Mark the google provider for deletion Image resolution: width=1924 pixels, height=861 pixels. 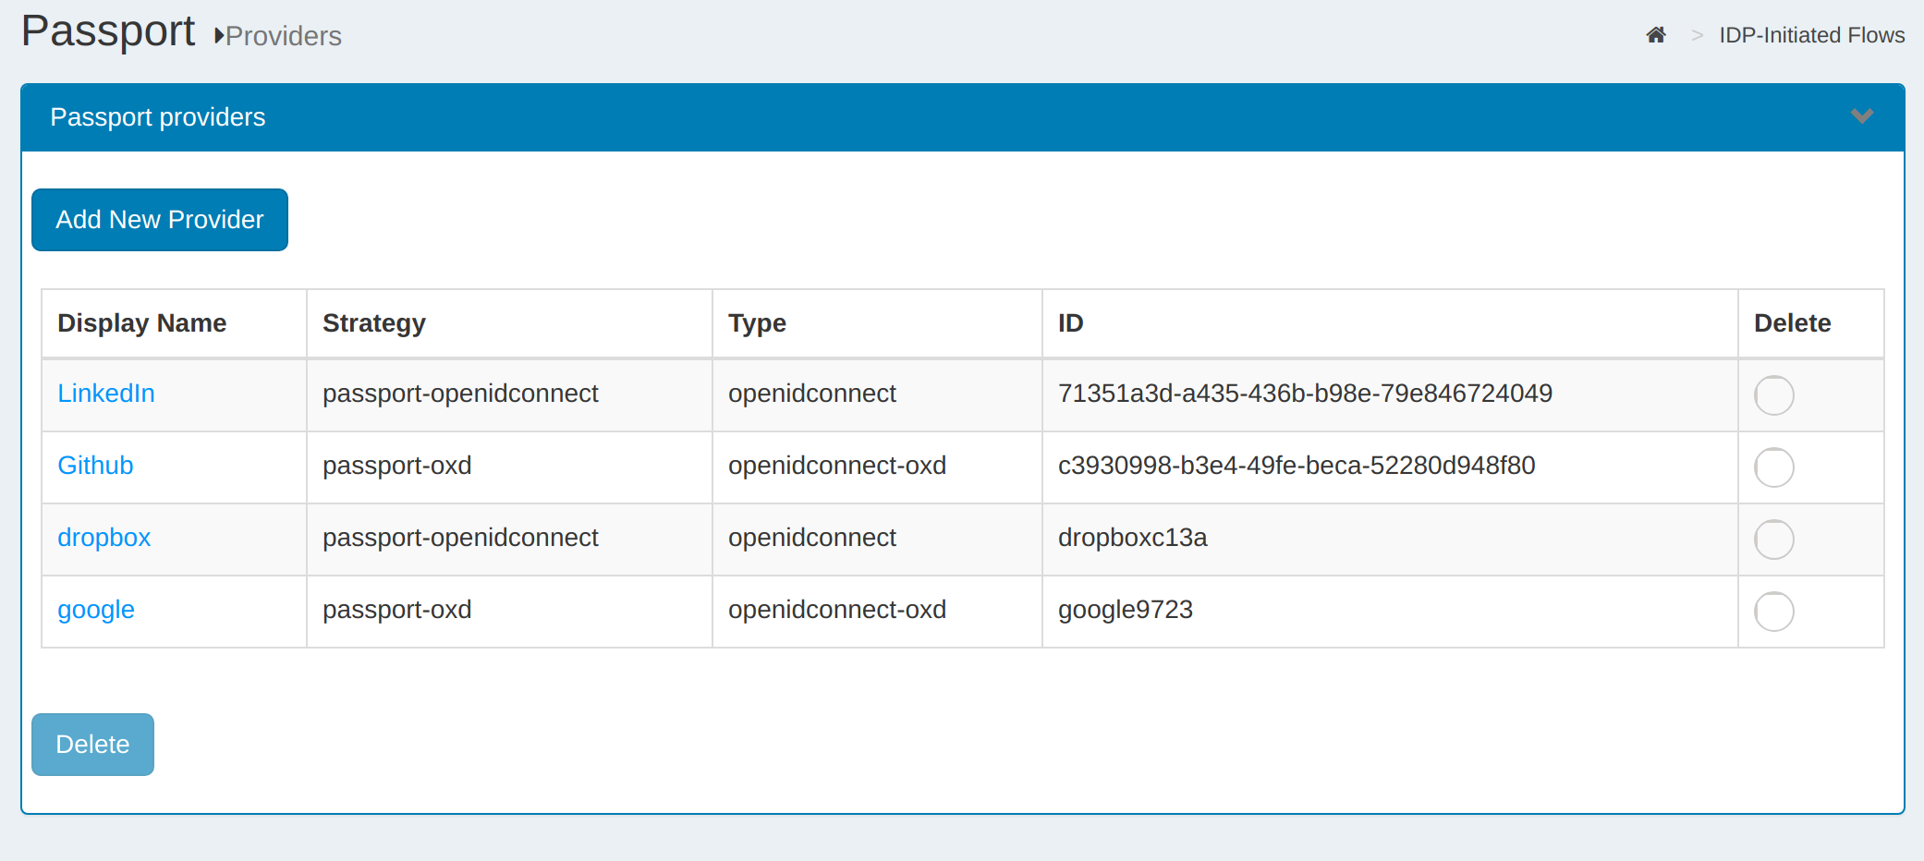[x=1773, y=612]
